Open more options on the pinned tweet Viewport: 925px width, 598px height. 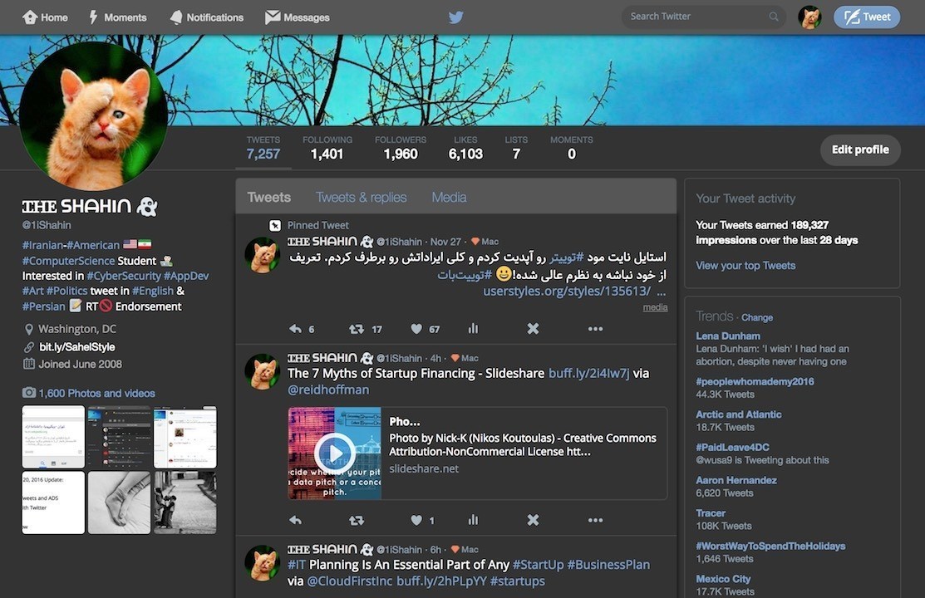pos(595,329)
